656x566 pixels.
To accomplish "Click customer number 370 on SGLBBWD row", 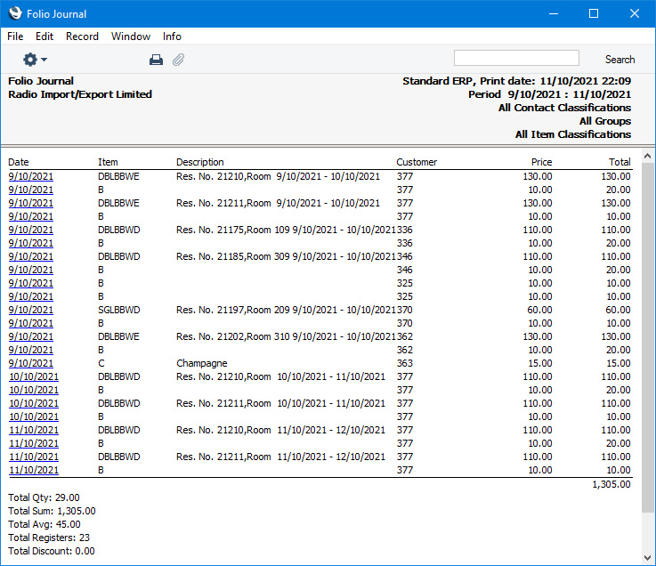I will pos(405,310).
